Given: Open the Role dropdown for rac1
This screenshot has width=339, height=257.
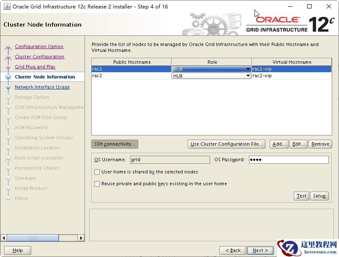Looking at the screenshot, I should click(211, 69).
